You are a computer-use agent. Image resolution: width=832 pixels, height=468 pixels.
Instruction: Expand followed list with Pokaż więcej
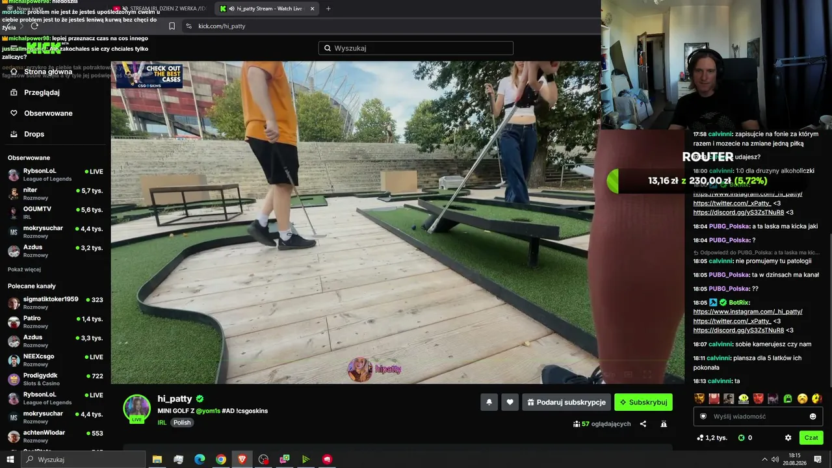(x=24, y=270)
